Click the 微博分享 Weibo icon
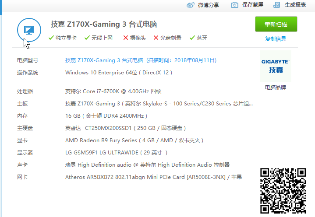This screenshot has height=217, width=315. [x=191, y=5]
